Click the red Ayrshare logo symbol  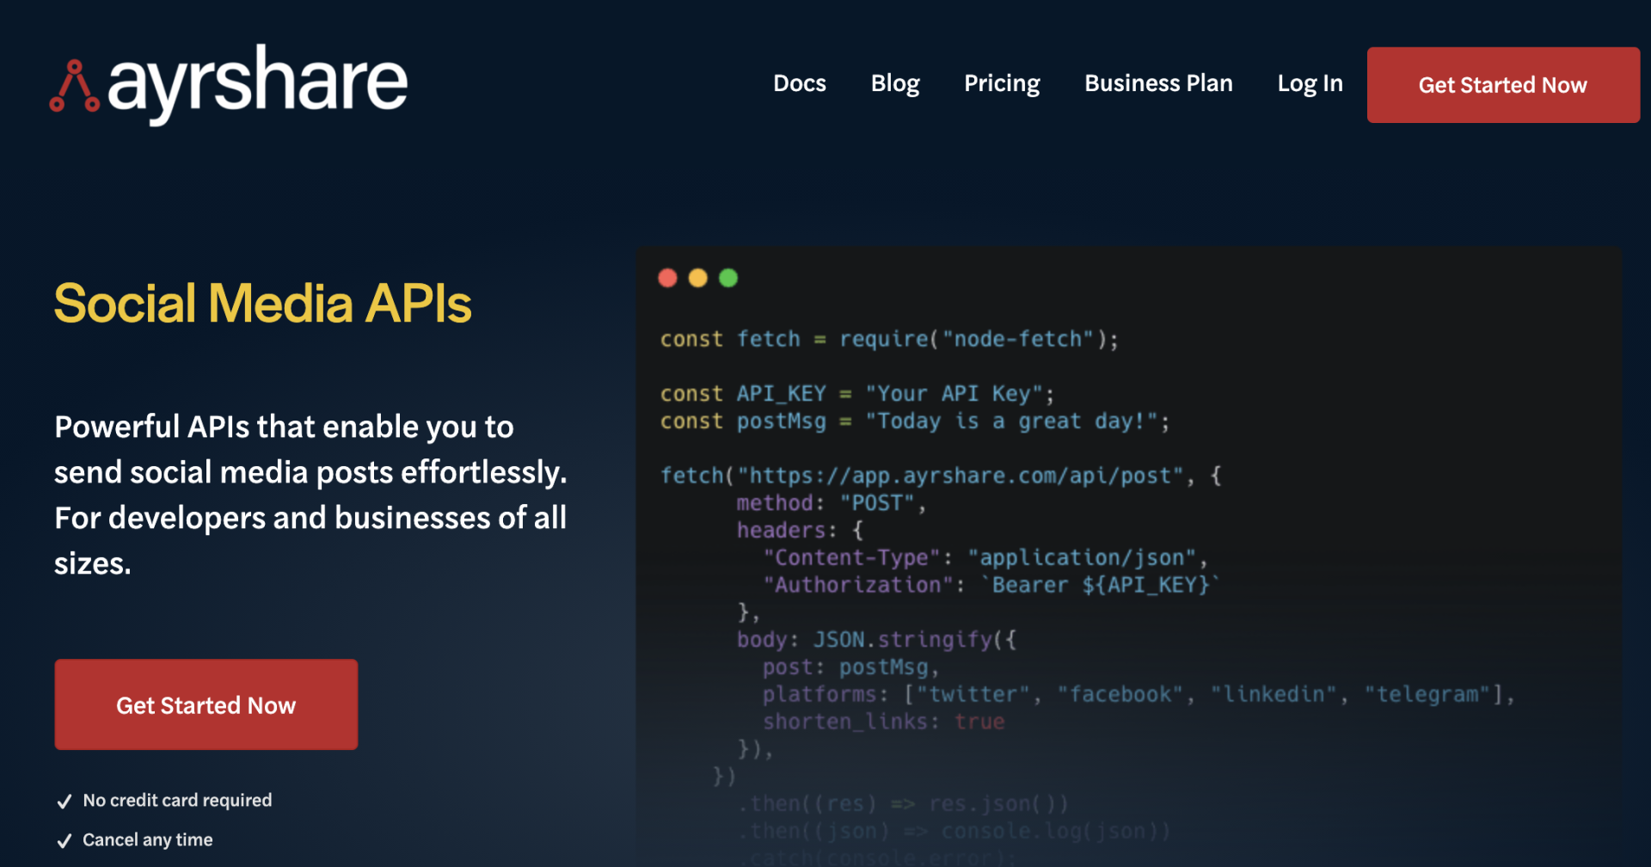[x=75, y=87]
